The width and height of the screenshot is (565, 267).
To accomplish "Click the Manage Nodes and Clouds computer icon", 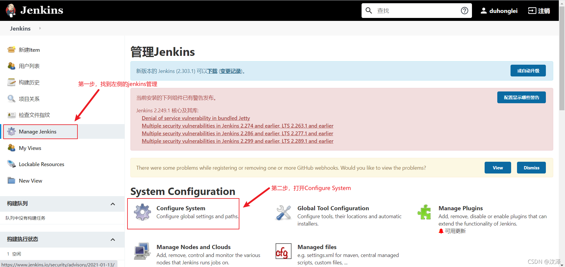I will 143,251.
